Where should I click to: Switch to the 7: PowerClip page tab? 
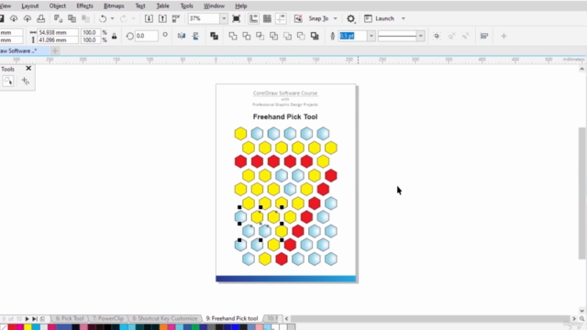pyautogui.click(x=108, y=318)
